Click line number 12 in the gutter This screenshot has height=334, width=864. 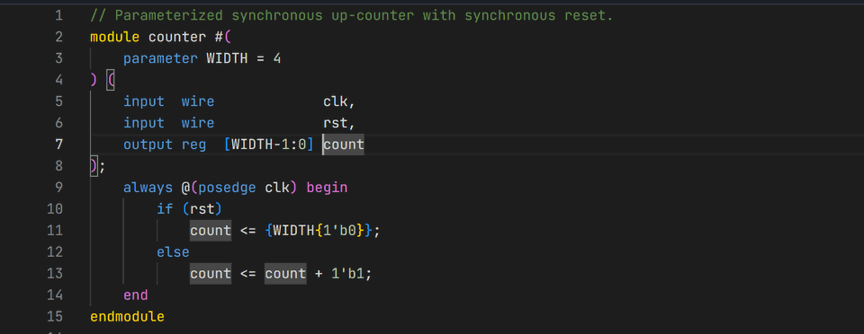[55, 251]
